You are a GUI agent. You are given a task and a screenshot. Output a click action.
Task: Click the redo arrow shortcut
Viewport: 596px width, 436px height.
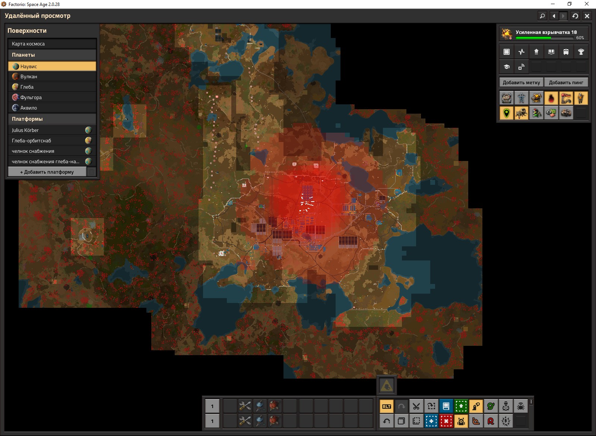[x=401, y=406]
